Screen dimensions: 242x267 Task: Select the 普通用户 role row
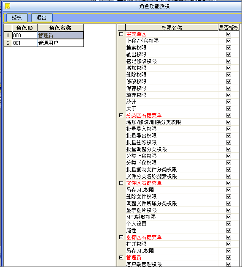[44, 43]
